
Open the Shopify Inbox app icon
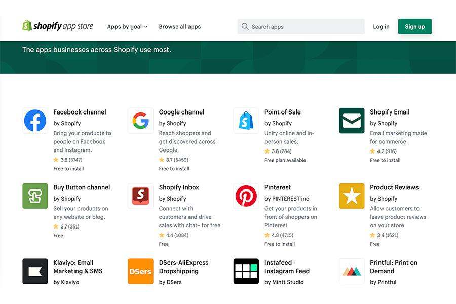[x=140, y=196]
